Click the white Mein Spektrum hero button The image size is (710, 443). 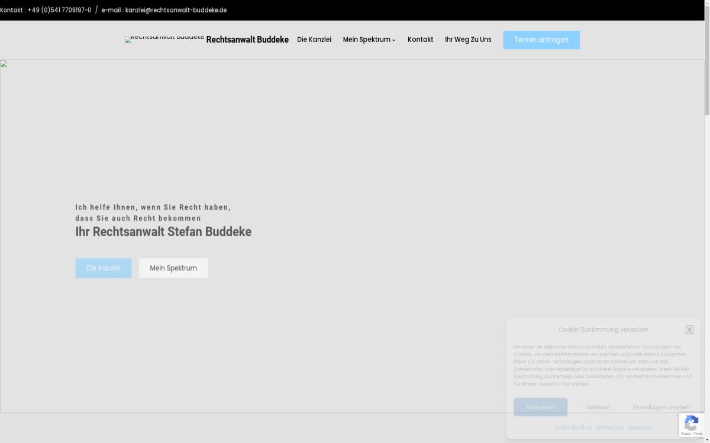click(x=173, y=268)
